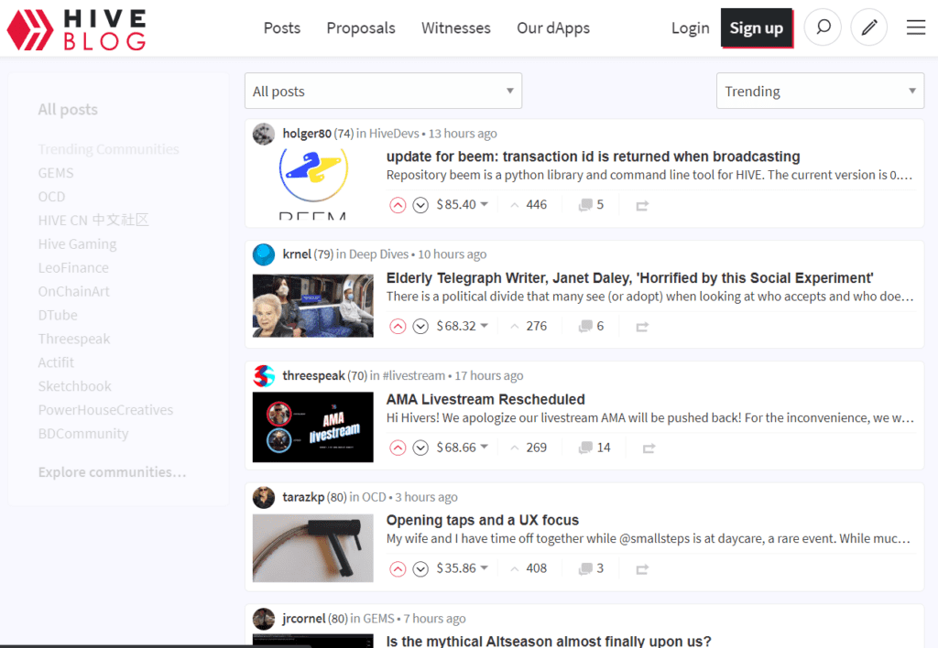Show the 446 votes list

tap(536, 204)
